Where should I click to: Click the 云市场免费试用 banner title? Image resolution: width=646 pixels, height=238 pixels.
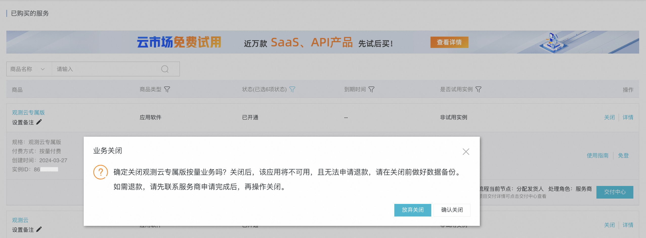point(179,42)
